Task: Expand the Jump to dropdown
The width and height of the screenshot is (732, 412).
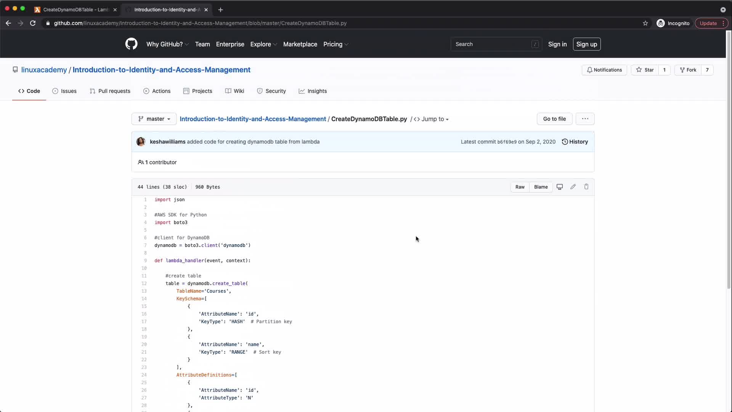Action: 431,119
